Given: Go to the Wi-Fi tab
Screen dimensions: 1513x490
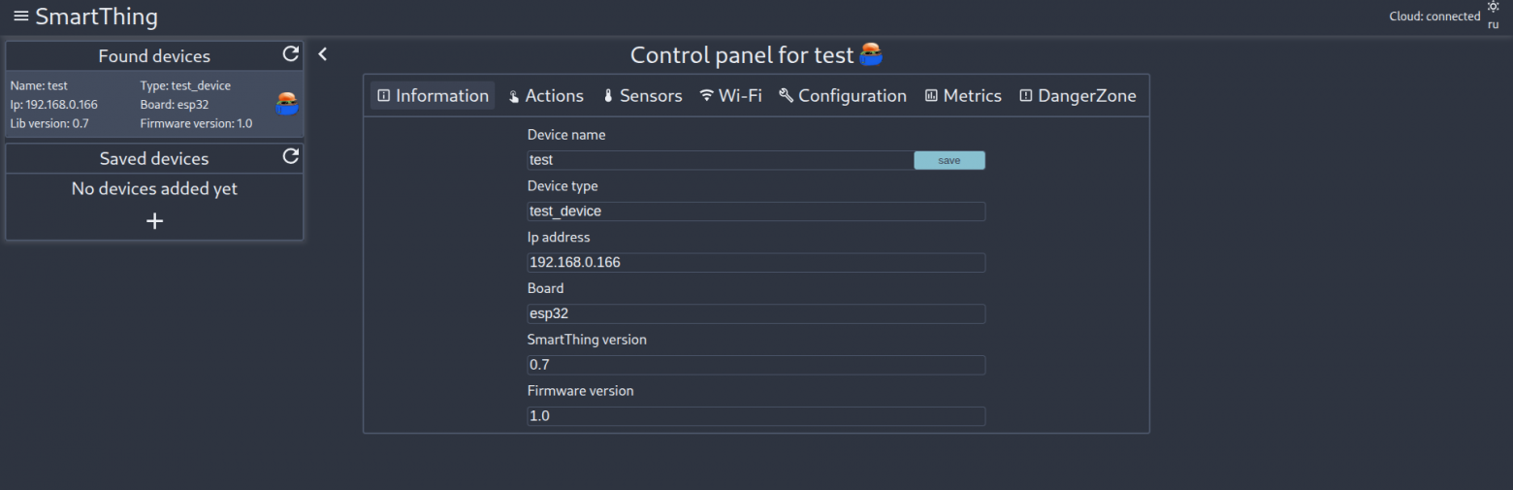Looking at the screenshot, I should (x=730, y=96).
